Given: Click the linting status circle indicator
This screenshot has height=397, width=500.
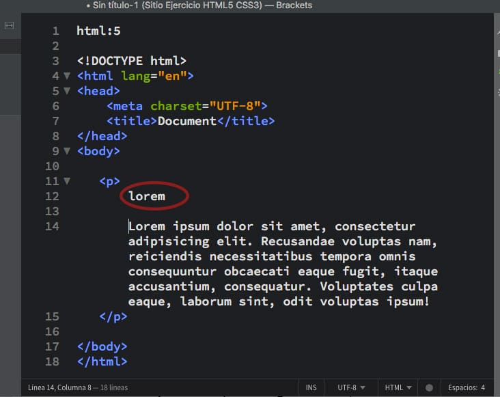Looking at the screenshot, I should tap(429, 387).
